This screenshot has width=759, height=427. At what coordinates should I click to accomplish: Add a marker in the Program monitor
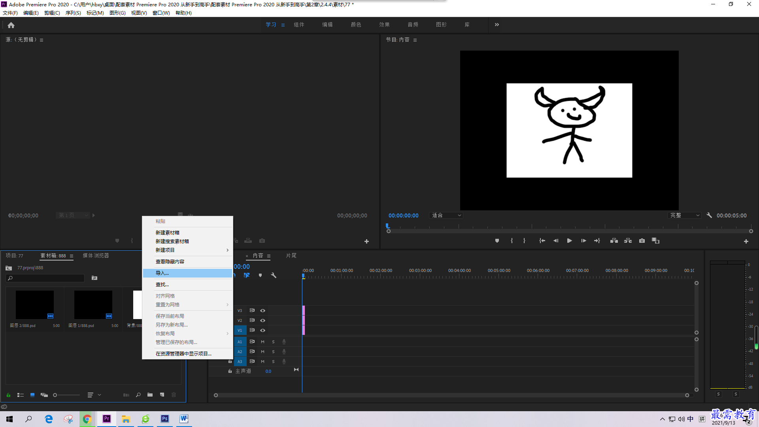click(497, 241)
